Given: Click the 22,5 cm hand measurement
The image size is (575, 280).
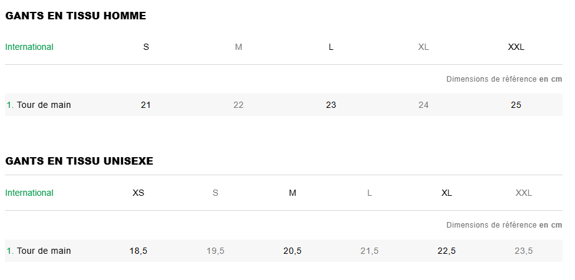Looking at the screenshot, I should point(446,251).
